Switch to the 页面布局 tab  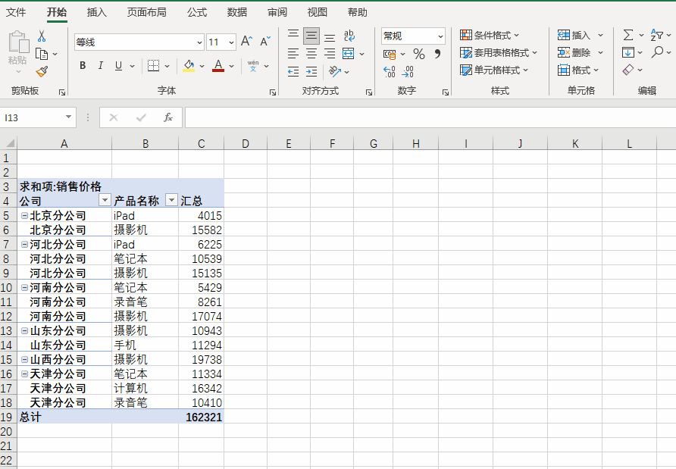point(146,12)
